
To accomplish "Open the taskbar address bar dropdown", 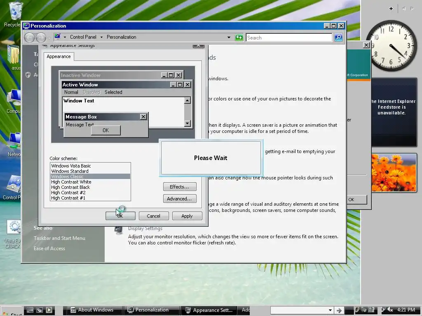I will [330, 310].
